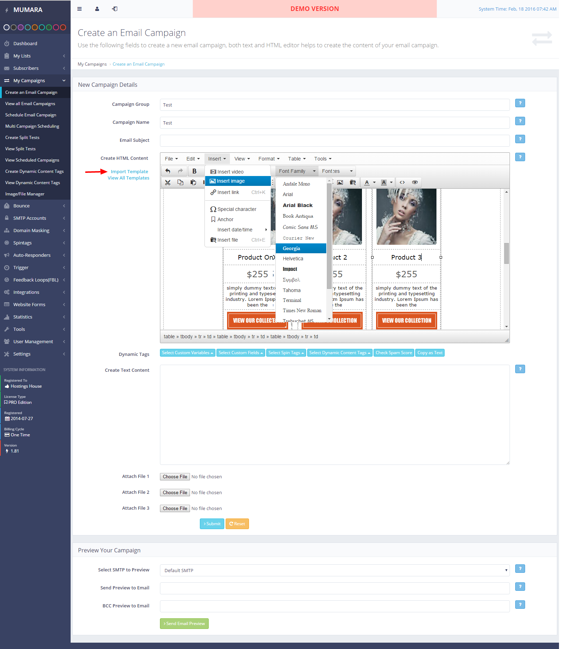Select the orange theme color circle
Viewport: 565px width, 649px height.
coord(35,27)
